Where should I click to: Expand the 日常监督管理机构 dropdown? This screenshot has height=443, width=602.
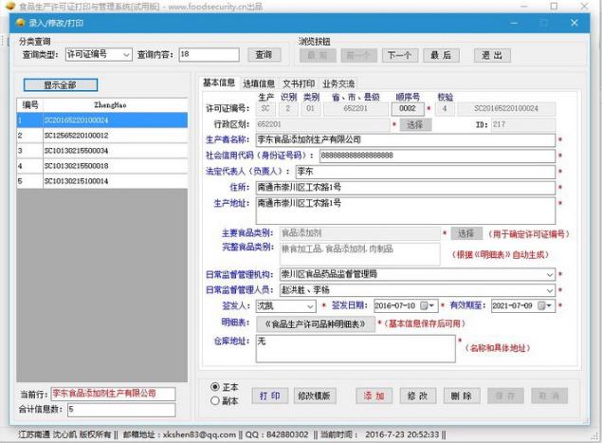tap(550, 274)
